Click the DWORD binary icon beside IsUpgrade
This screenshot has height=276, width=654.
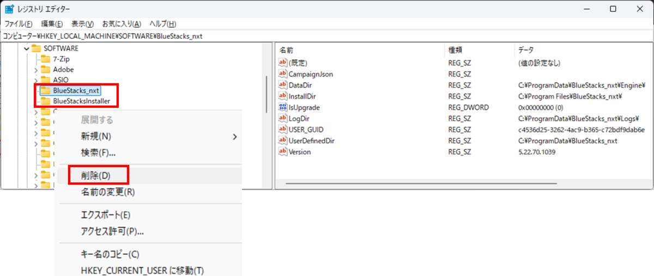(283, 107)
